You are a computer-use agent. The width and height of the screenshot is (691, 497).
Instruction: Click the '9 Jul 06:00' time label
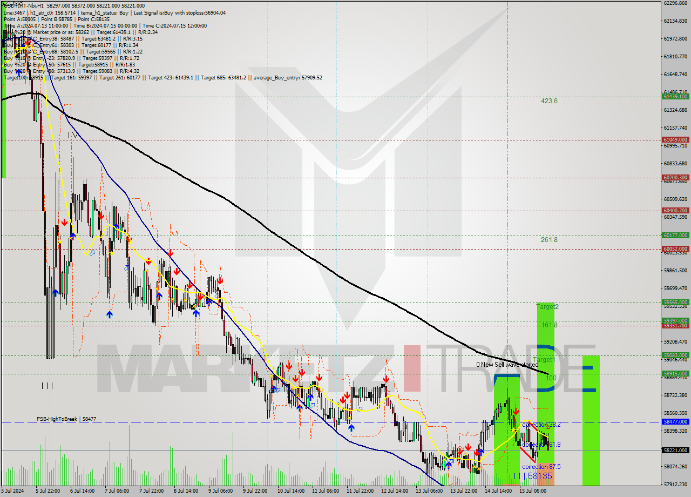(x=221, y=491)
